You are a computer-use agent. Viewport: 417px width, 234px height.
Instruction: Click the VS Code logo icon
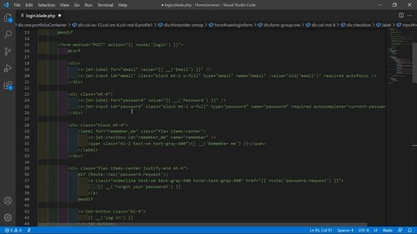tap(6, 5)
